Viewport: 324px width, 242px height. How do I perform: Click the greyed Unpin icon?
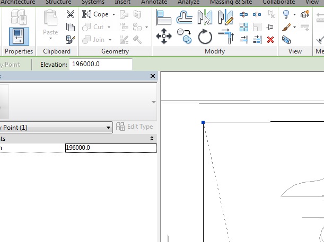(270, 14)
